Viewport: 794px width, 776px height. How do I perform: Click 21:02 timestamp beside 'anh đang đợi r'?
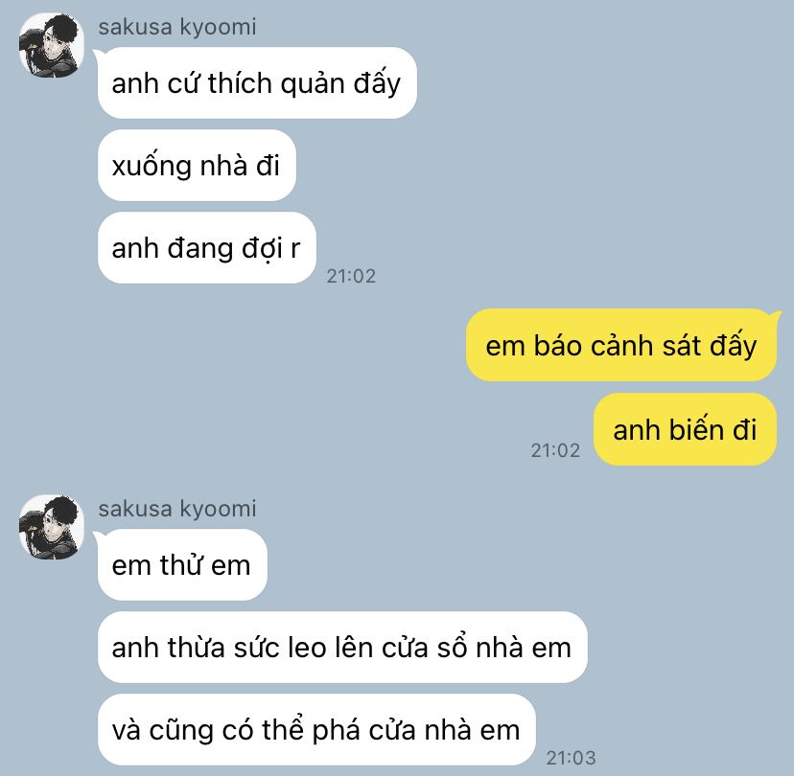tap(351, 276)
